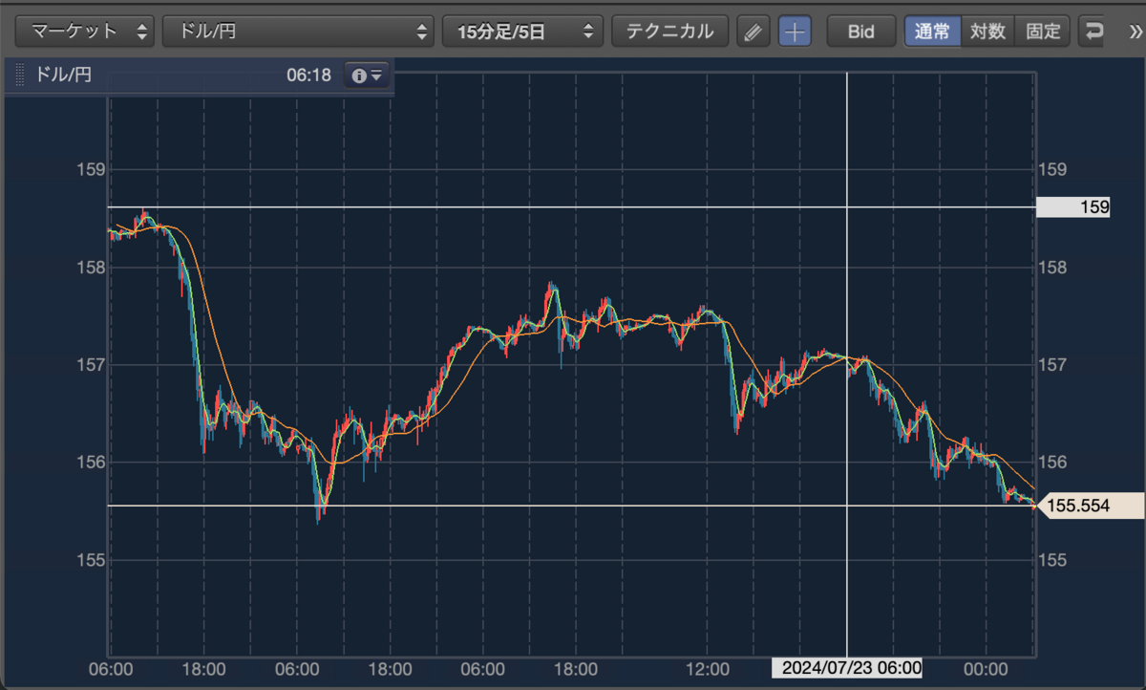Image resolution: width=1146 pixels, height=690 pixels.
Task: Select the 固定 fixed scale
Action: [x=1042, y=32]
